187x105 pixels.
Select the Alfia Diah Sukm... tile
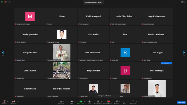click(x=125, y=16)
